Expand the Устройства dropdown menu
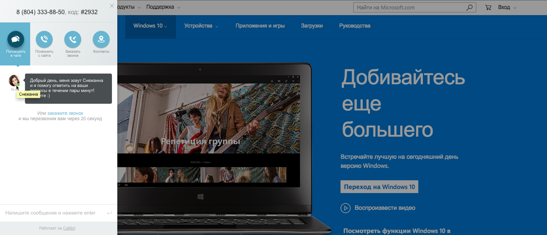The width and height of the screenshot is (547, 235). [x=201, y=26]
